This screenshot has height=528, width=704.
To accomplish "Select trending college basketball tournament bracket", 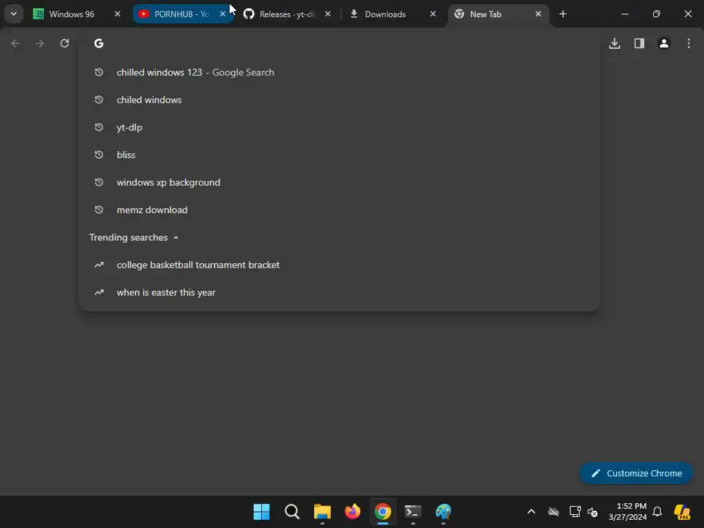I will click(340, 265).
